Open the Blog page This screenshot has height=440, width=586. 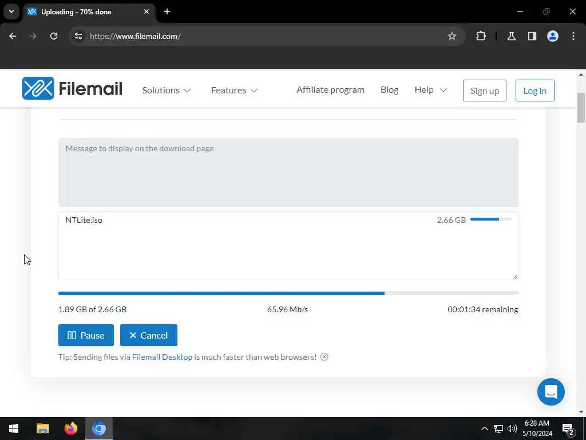coord(389,90)
